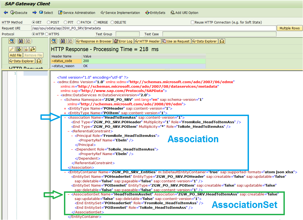
Task: Click Add File button
Action: coord(16,55)
